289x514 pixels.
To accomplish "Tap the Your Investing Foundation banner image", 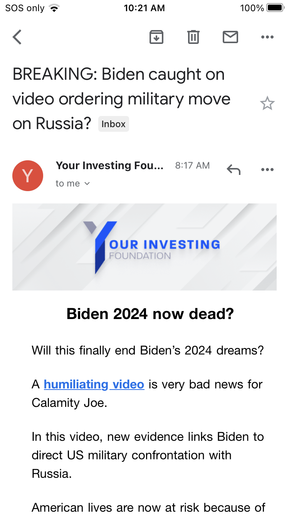I will coord(144,247).
